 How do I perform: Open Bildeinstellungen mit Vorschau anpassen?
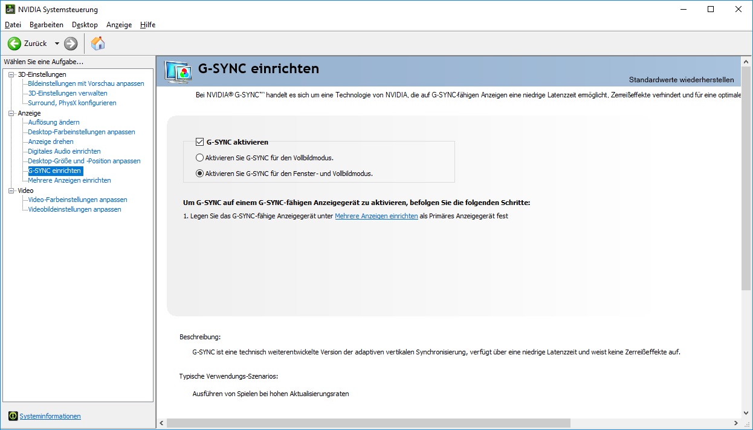[86, 83]
